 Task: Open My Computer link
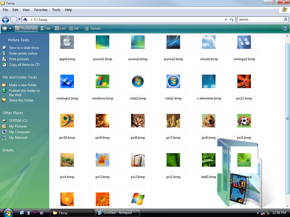click(x=20, y=132)
